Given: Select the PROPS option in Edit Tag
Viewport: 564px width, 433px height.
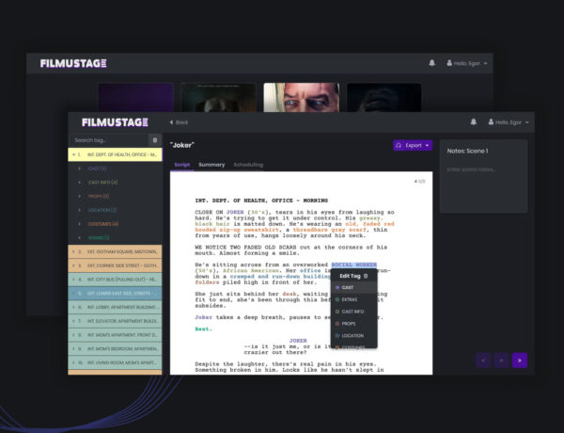Looking at the screenshot, I should click(348, 323).
